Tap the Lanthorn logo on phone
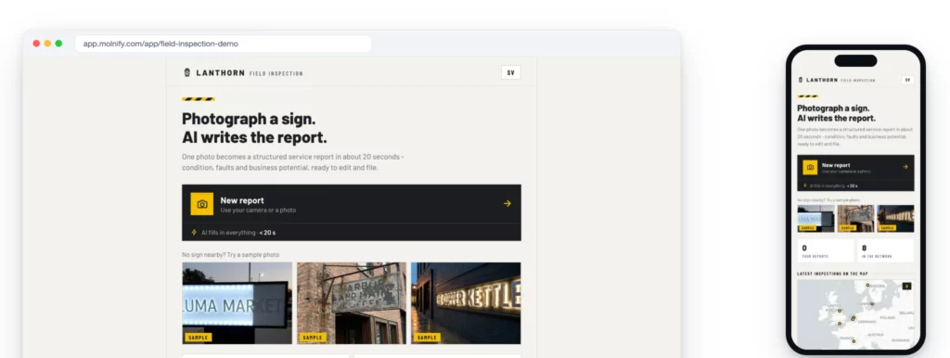This screenshot has width=950, height=358. 801,80
